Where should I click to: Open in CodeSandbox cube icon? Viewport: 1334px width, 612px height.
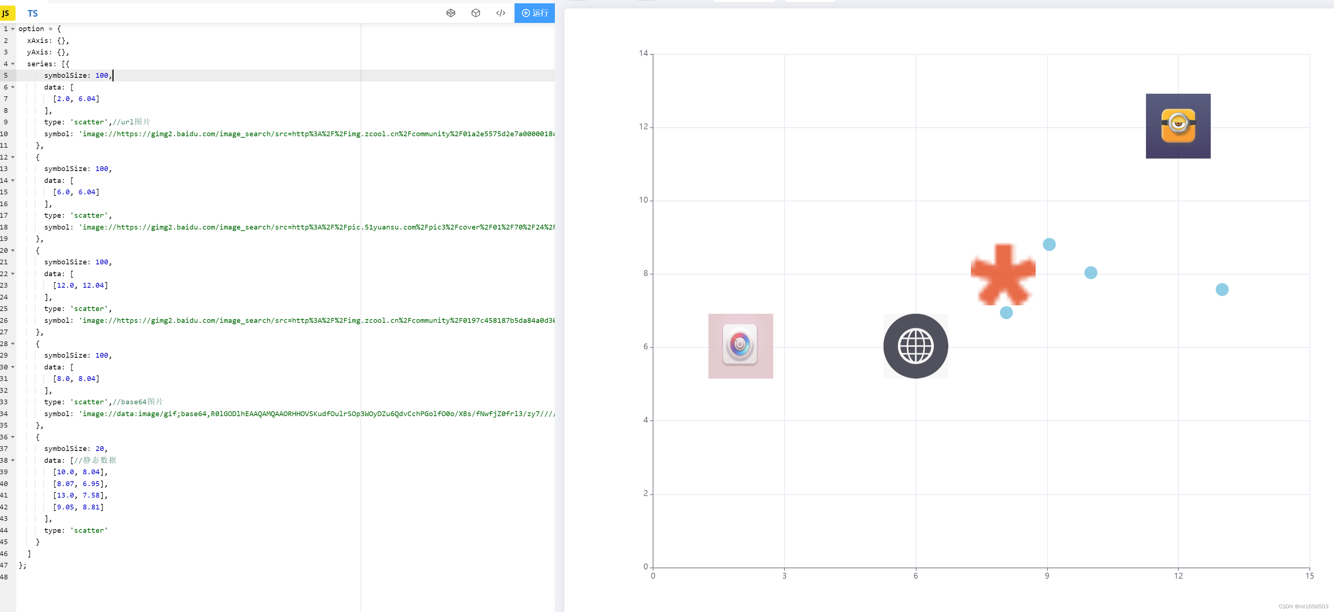475,13
